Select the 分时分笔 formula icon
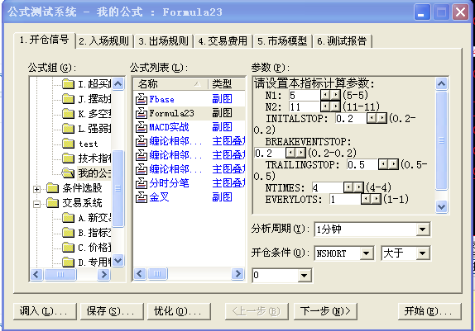This screenshot has width=475, height=331. pos(142,183)
